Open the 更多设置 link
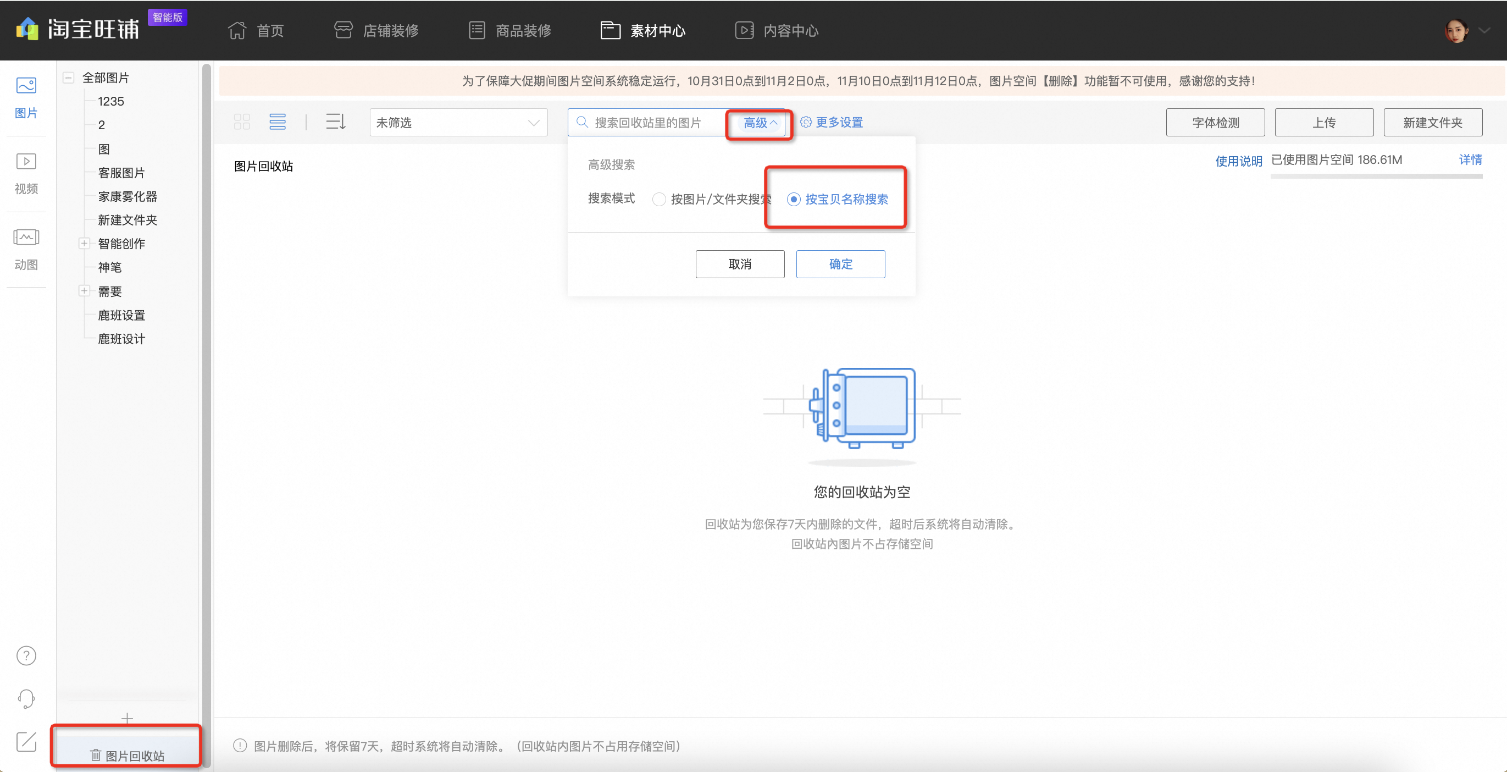This screenshot has width=1507, height=772. (839, 122)
